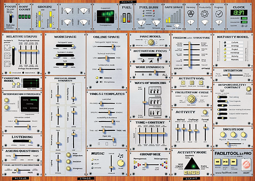Click the Social knob in Inclusion panel
255x181 pixels.
[243, 134]
